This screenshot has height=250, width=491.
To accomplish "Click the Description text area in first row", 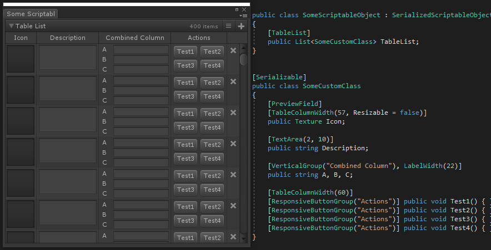I will pyautogui.click(x=67, y=58).
